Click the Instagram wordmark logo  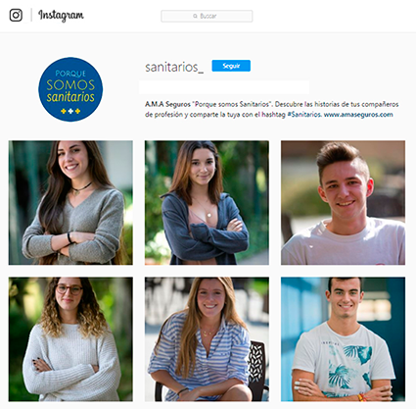61,16
